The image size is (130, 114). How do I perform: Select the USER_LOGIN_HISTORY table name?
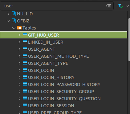pos(51,77)
